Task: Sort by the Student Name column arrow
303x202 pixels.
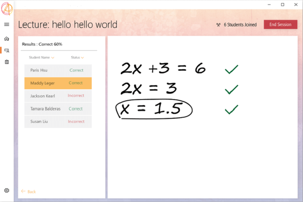Action: [x=53, y=58]
